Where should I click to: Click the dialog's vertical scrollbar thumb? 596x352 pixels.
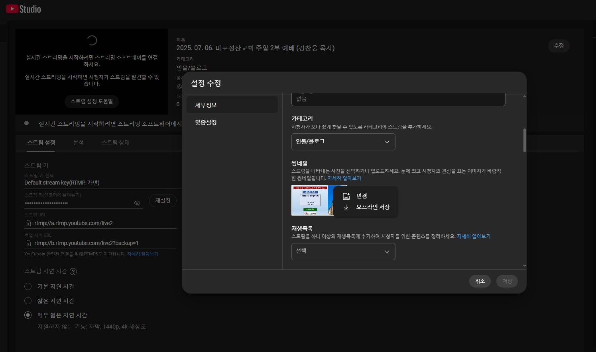pos(524,140)
